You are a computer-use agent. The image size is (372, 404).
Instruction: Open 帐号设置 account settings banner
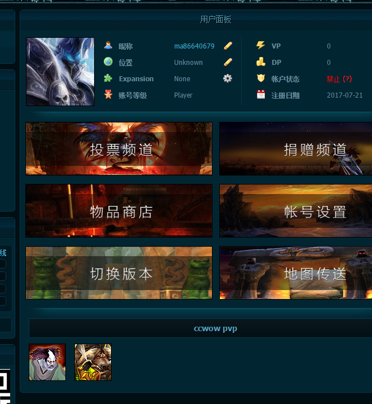(295, 211)
